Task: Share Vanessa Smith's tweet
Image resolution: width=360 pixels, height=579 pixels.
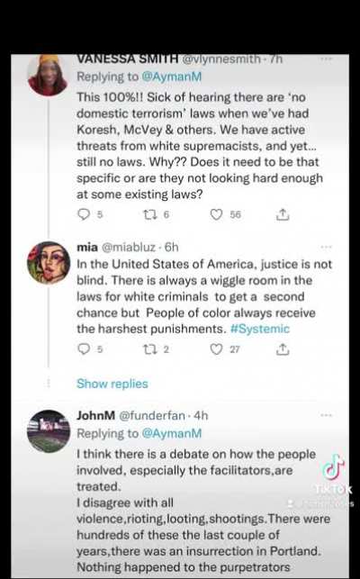Action: point(283,214)
